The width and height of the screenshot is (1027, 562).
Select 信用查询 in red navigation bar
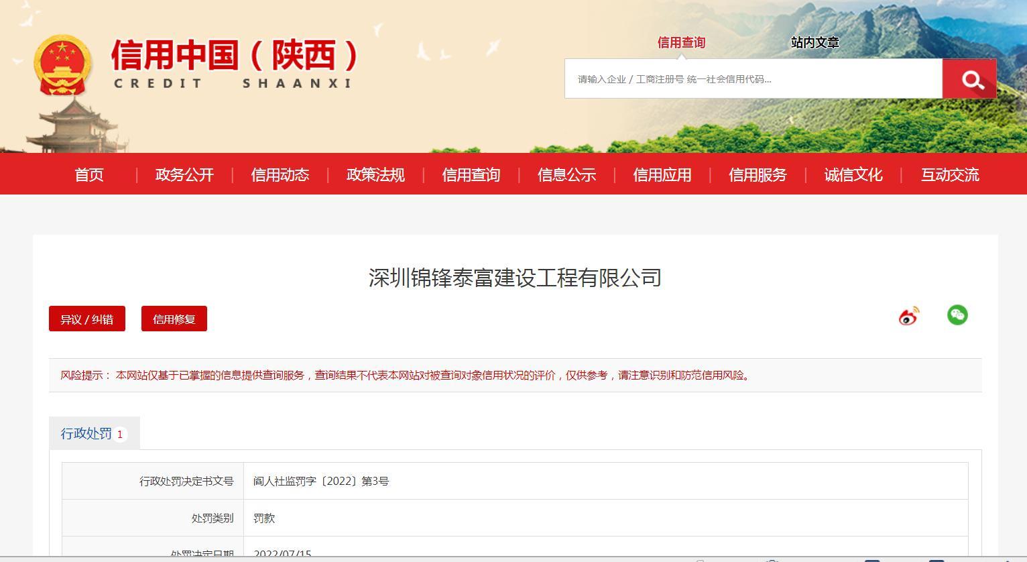(471, 175)
